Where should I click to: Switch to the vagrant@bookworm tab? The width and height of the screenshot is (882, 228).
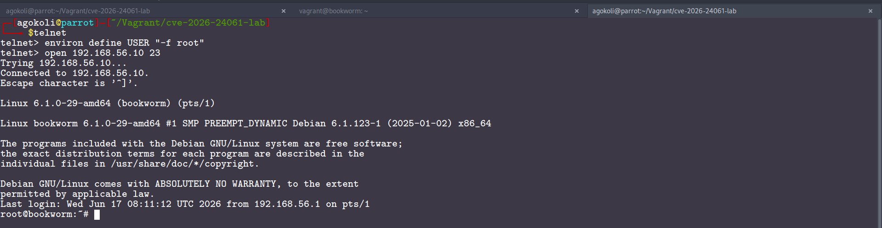tap(333, 11)
